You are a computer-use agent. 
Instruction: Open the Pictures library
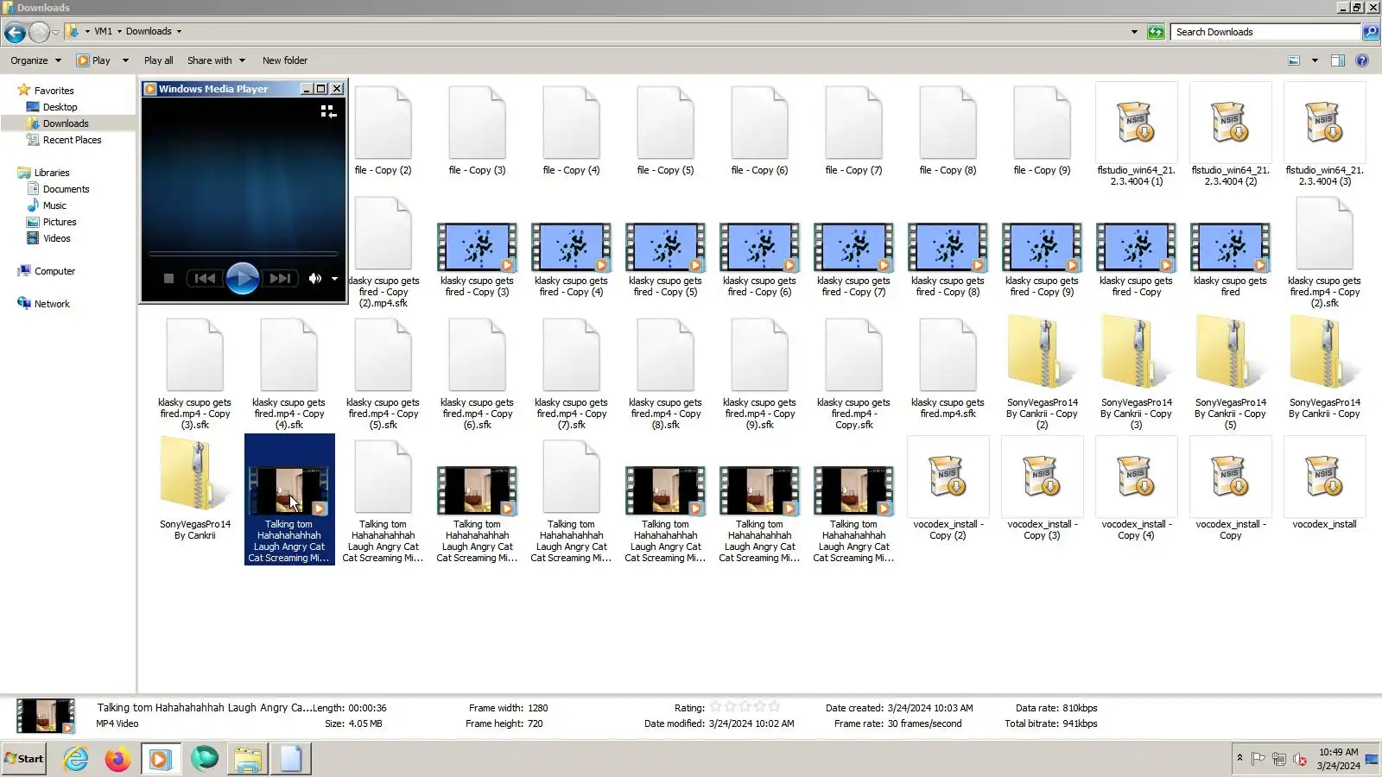[60, 222]
